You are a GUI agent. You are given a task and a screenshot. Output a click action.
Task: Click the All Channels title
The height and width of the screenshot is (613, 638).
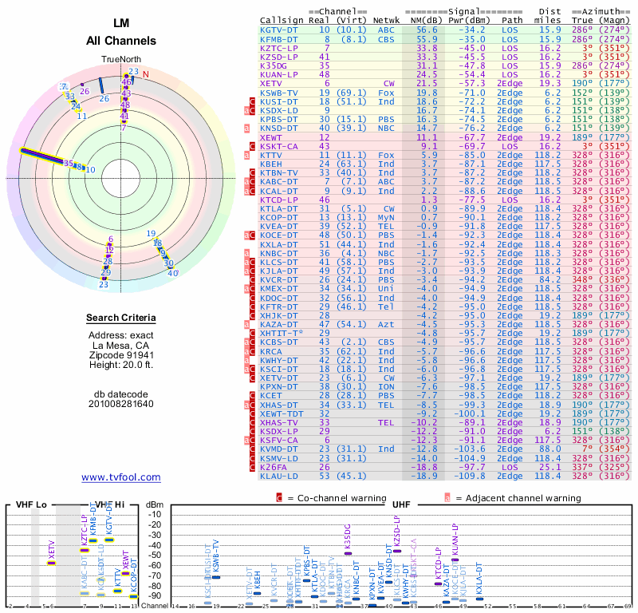121,41
